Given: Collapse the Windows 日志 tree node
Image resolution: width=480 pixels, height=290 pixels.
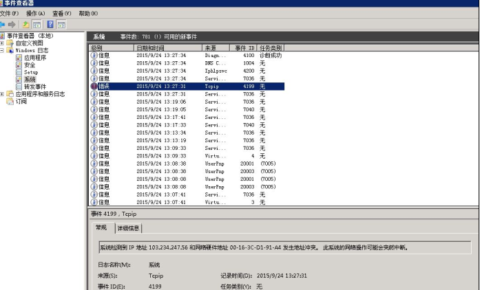Looking at the screenshot, I should 2,50.
